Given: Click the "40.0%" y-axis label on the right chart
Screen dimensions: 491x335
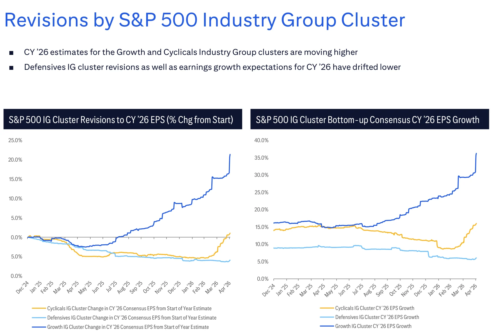Looking at the screenshot, I should click(x=262, y=140).
